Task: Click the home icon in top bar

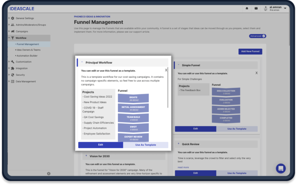Action: (247, 8)
